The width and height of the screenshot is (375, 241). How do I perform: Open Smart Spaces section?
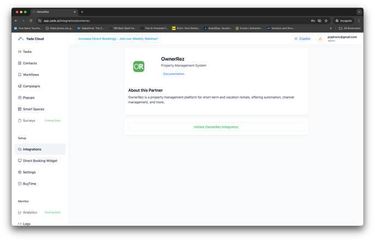[x=40, y=109]
